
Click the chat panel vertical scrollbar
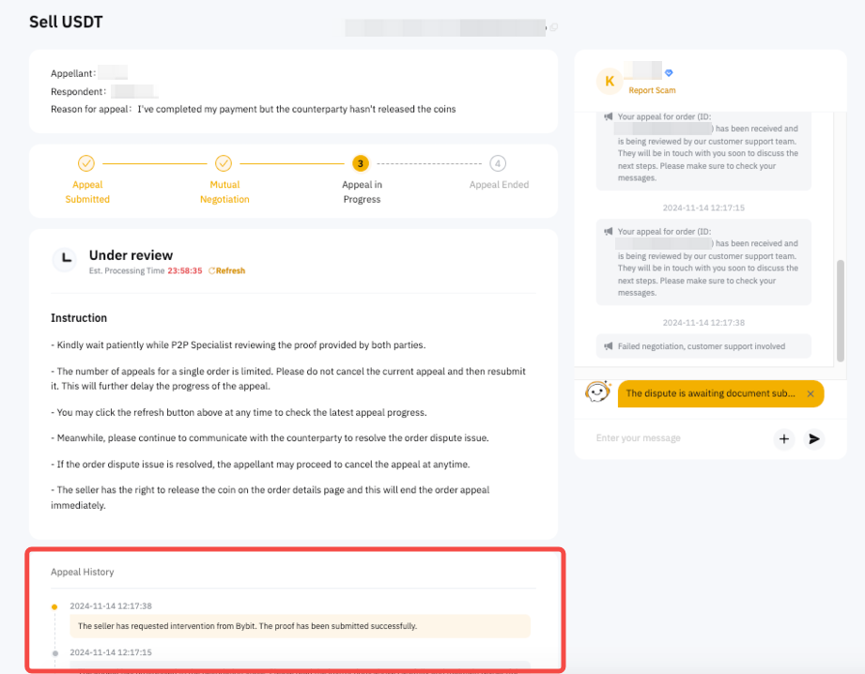click(x=841, y=310)
